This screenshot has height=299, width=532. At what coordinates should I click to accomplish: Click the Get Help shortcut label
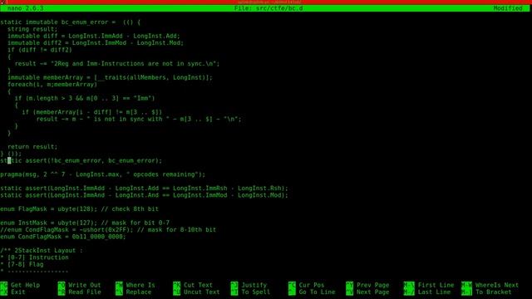pyautogui.click(x=25, y=285)
